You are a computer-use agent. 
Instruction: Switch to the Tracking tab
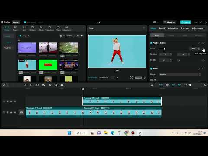[x=185, y=28]
